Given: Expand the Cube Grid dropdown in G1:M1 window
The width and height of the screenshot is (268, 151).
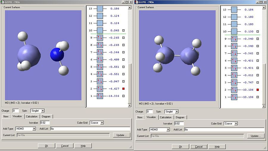Looking at the screenshot, I should (236, 123).
